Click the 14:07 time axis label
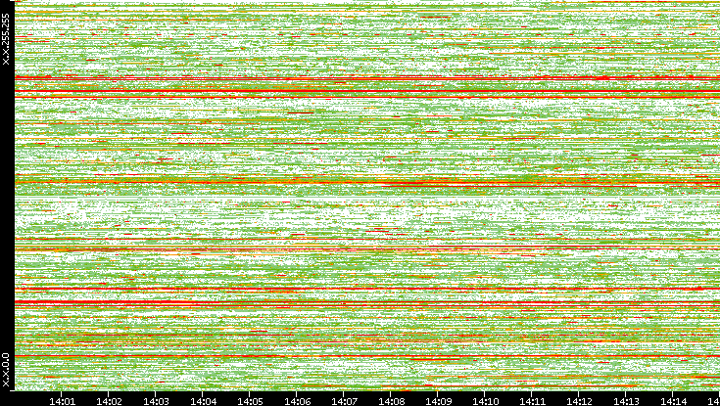The width and height of the screenshot is (720, 406). point(344,401)
